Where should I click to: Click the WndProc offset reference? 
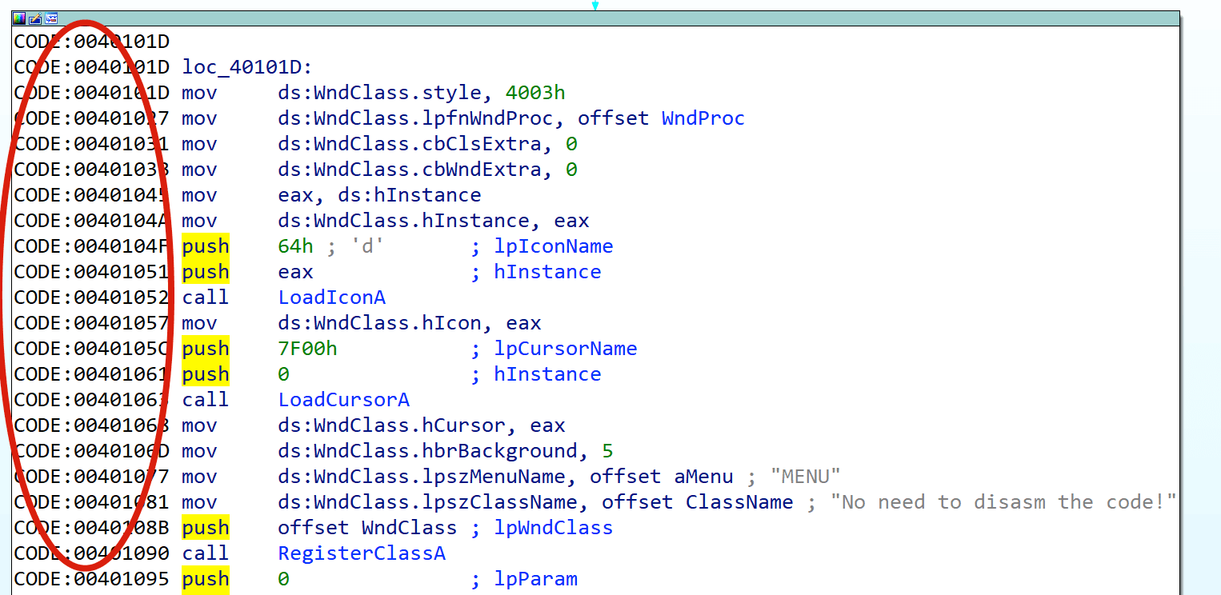(x=703, y=118)
